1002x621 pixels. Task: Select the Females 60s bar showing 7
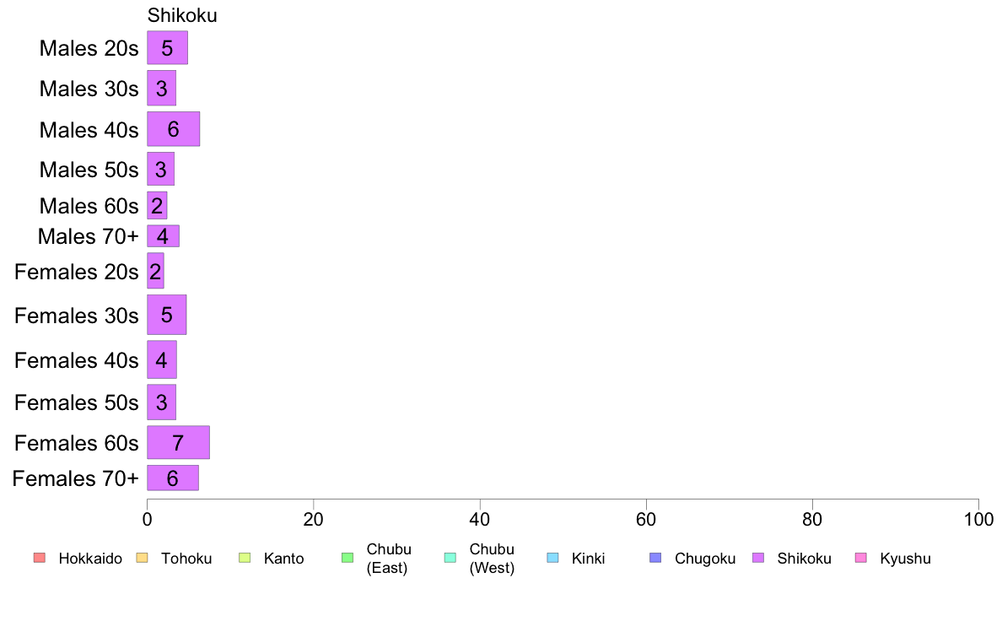click(x=178, y=443)
